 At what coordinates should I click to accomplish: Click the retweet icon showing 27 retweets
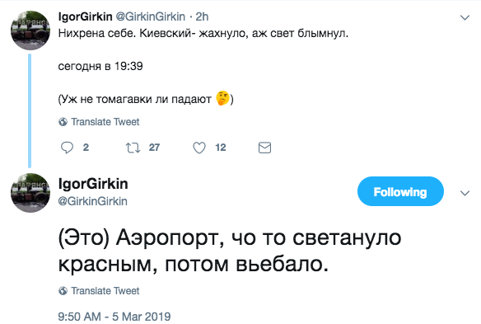[x=133, y=148]
